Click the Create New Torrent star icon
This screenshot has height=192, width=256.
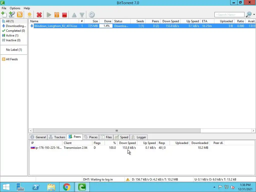click(x=29, y=14)
